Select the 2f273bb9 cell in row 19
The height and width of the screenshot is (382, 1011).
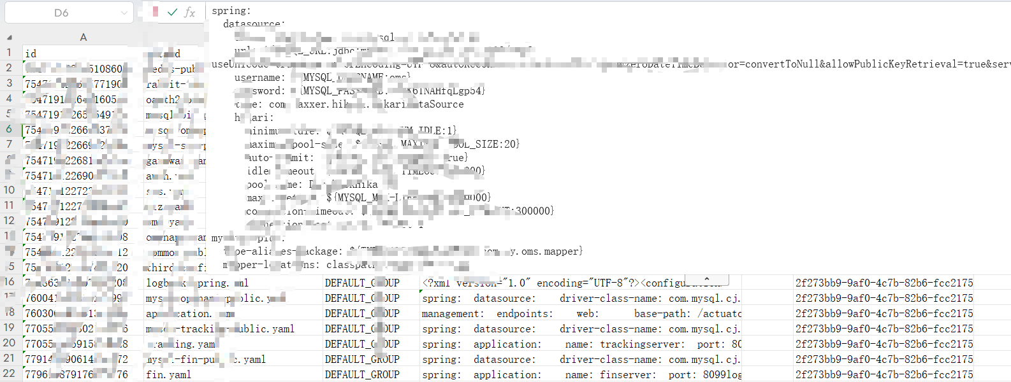click(x=884, y=329)
